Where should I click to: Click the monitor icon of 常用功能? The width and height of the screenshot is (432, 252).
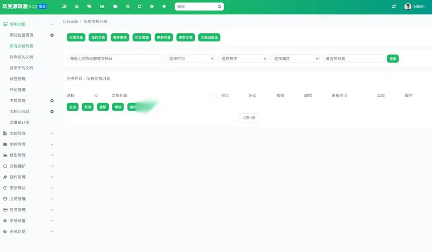tap(5, 24)
